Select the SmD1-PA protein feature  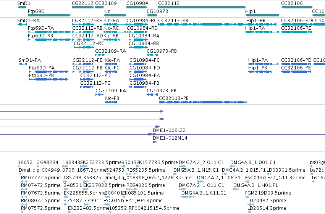click(23, 64)
